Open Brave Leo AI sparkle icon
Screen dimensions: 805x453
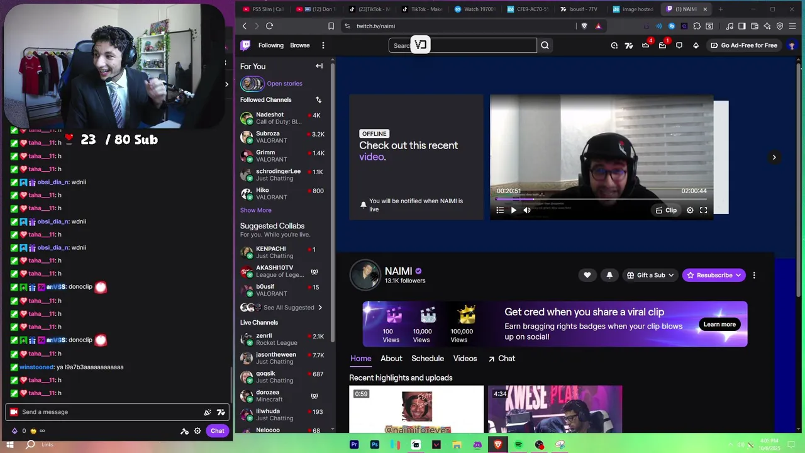(x=767, y=26)
